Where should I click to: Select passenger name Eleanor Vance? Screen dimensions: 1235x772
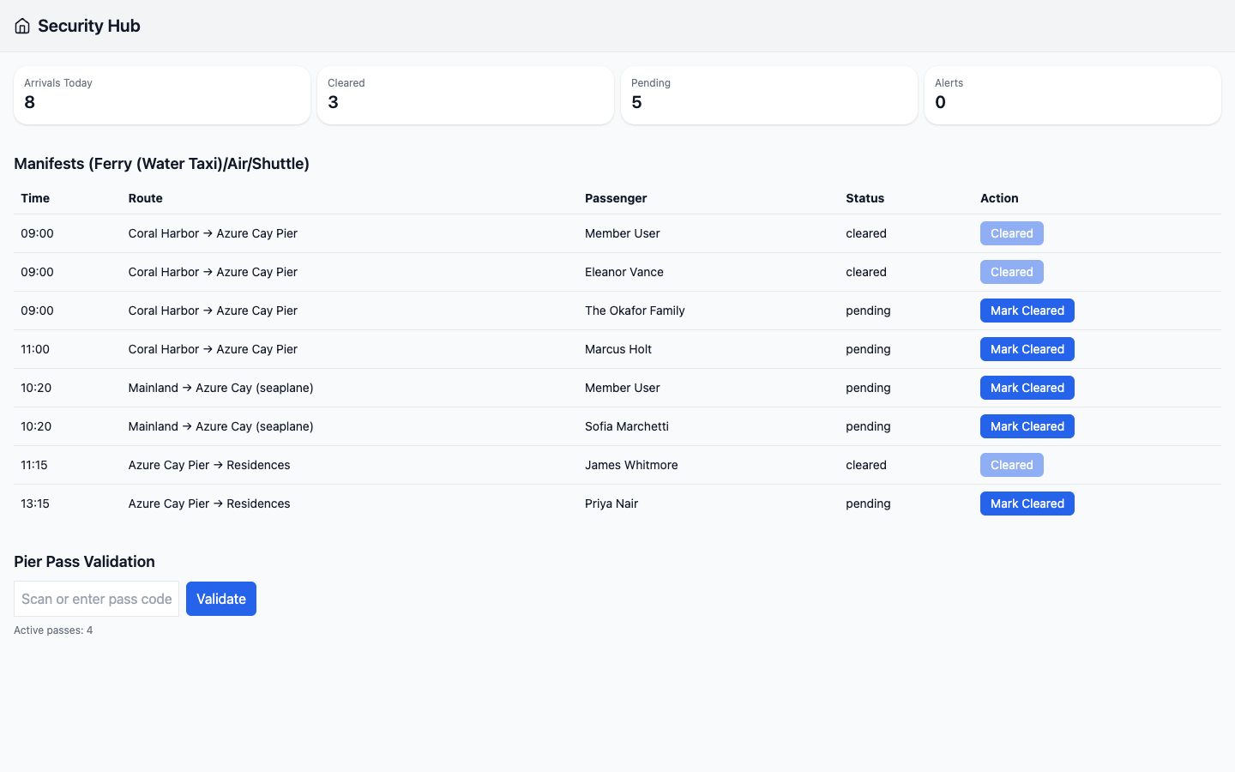[624, 272]
